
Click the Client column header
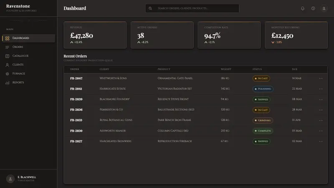coord(104,69)
